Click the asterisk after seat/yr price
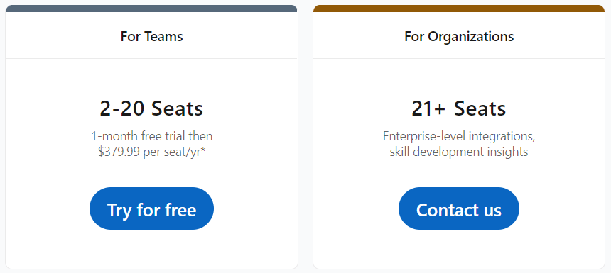This screenshot has width=611, height=273. [203, 150]
